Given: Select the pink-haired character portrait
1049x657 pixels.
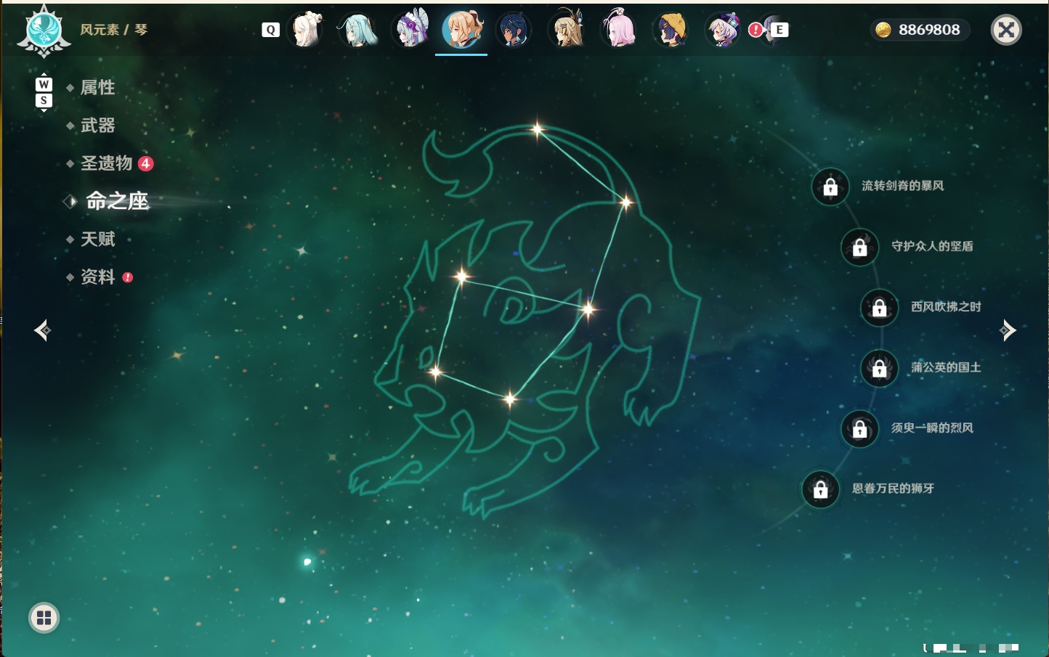Looking at the screenshot, I should click(617, 30).
